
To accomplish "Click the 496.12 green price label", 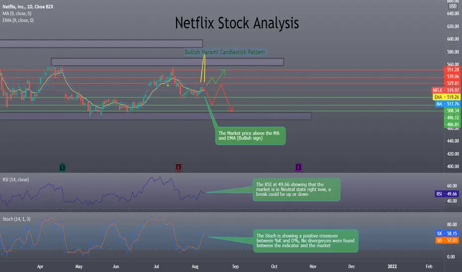I will [452, 118].
